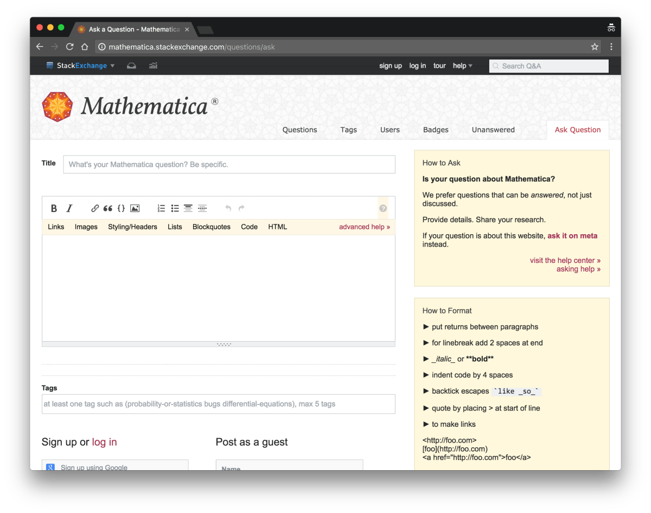
Task: Show Lists formatting help
Action: coord(175,227)
